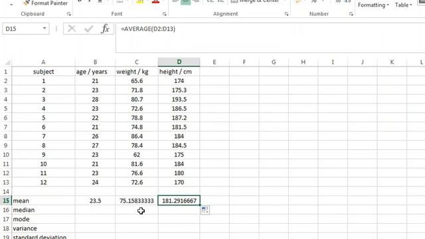Select row 1 header

(6, 72)
